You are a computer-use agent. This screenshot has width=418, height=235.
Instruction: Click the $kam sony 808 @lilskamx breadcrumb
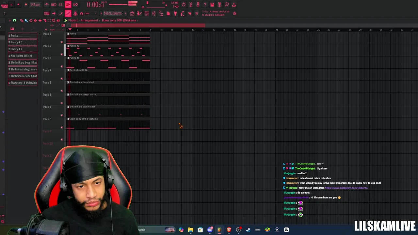tap(119, 20)
